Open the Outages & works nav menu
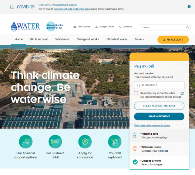Viewport: 195px width, 175px height. (88, 39)
